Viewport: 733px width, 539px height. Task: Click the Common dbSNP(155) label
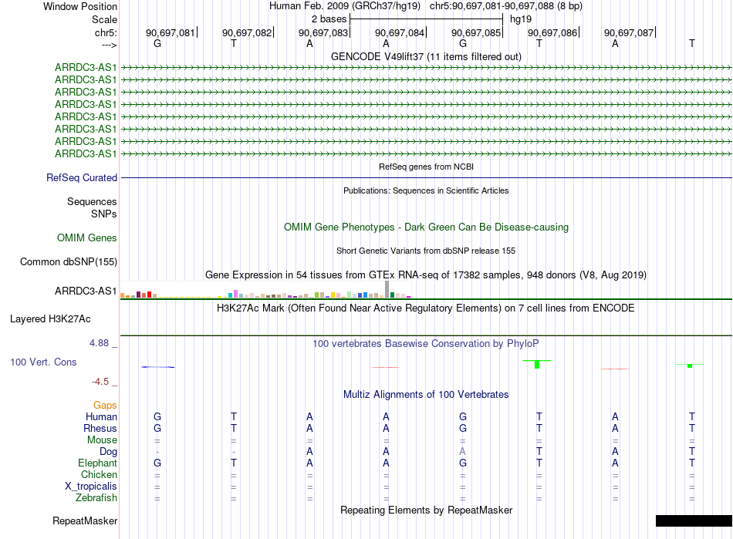point(69,261)
